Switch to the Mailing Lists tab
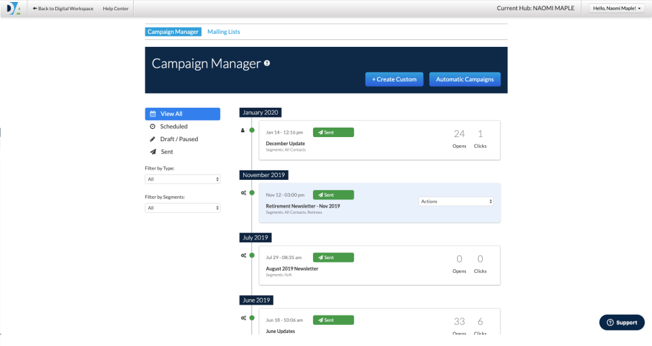The image size is (652, 346). click(223, 32)
